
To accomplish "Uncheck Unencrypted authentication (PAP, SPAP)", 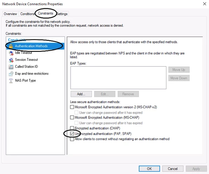I will click(x=72, y=133).
